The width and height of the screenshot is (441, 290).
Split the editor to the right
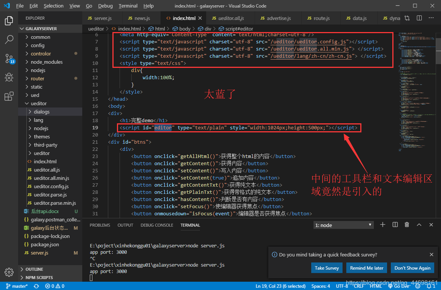click(x=419, y=18)
